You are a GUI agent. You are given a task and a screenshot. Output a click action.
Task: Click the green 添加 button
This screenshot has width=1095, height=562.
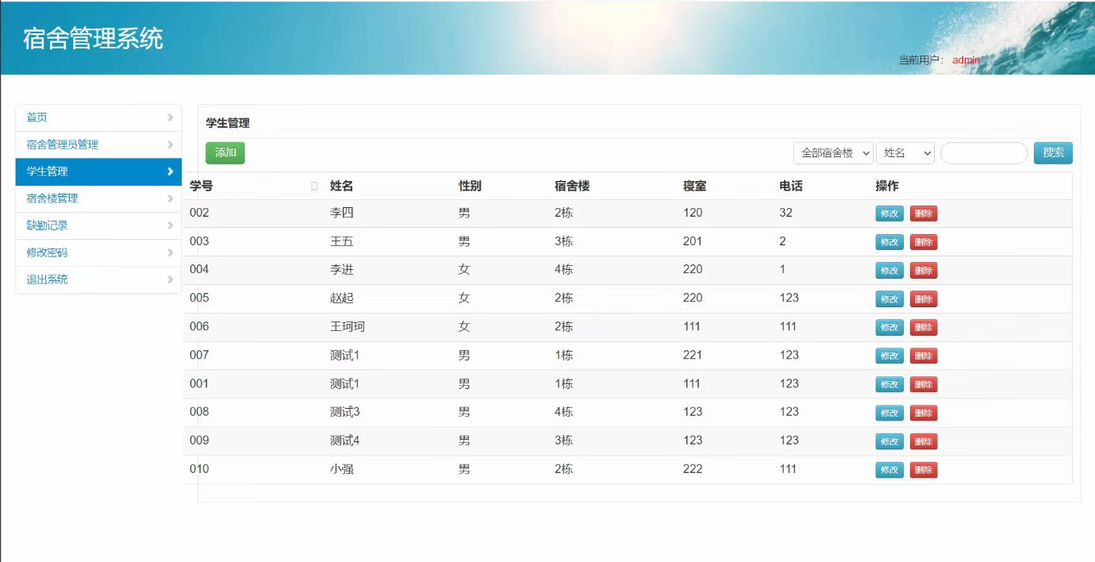click(x=225, y=153)
